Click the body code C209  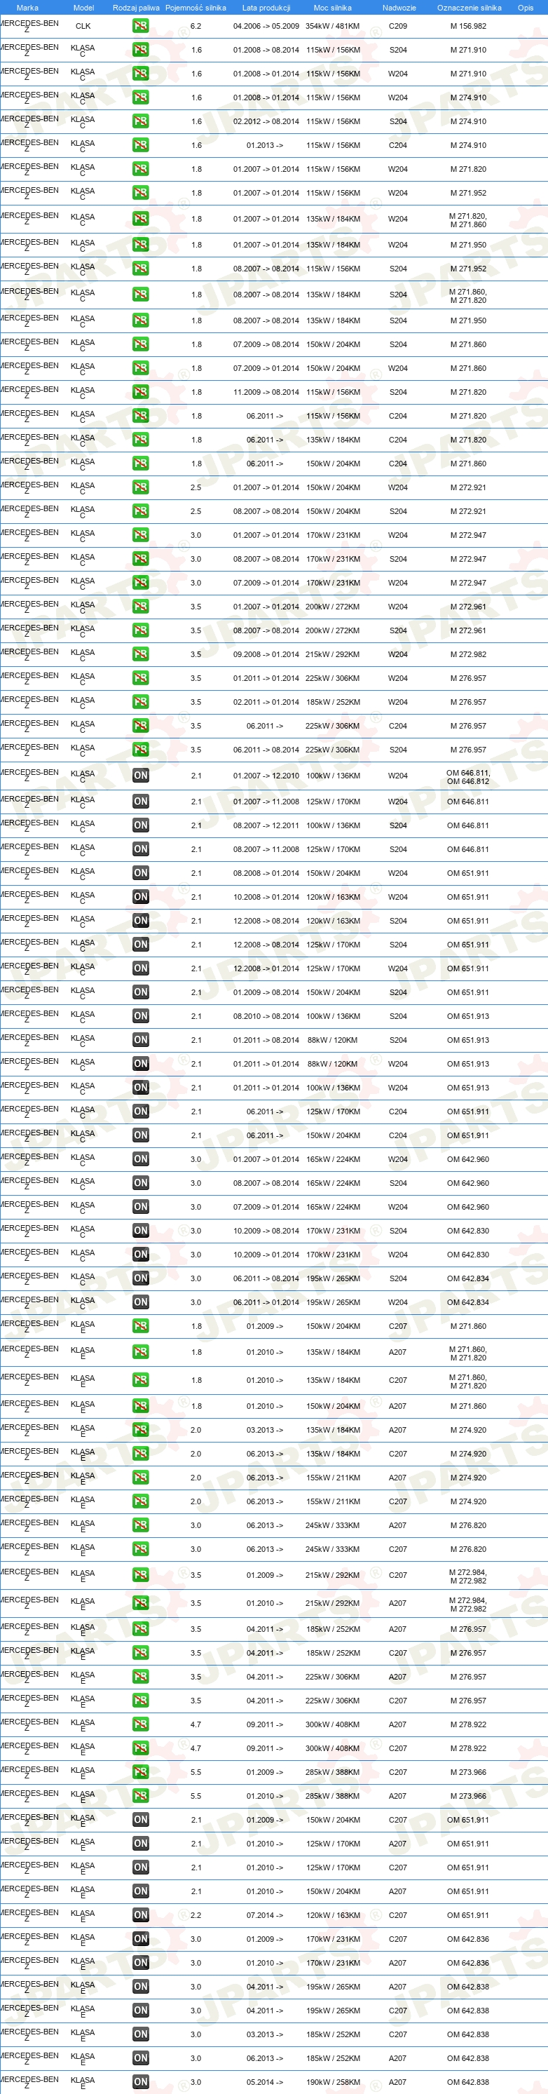point(398,26)
